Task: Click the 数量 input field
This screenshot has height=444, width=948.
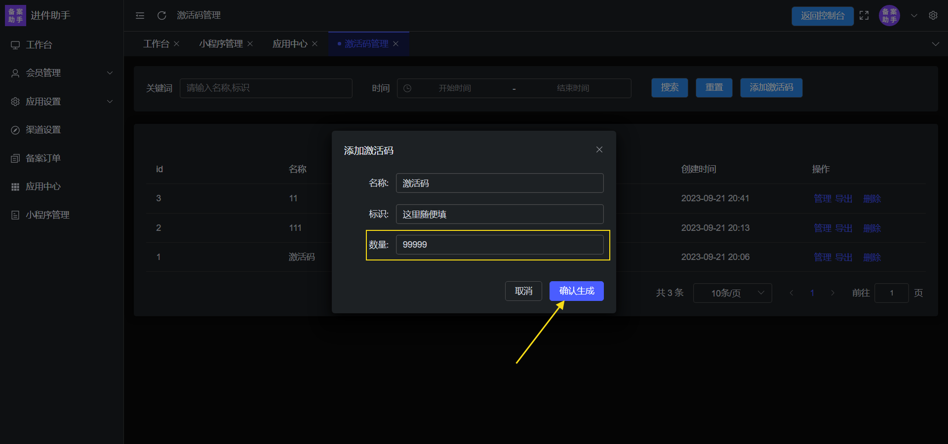Action: (x=499, y=245)
